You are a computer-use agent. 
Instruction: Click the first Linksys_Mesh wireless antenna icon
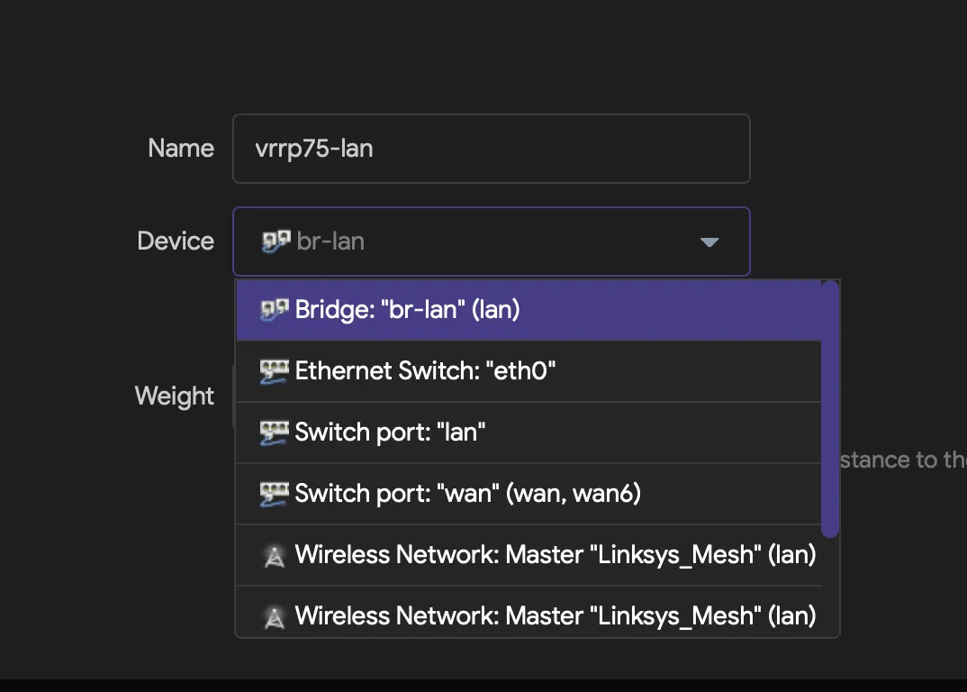pyautogui.click(x=274, y=556)
